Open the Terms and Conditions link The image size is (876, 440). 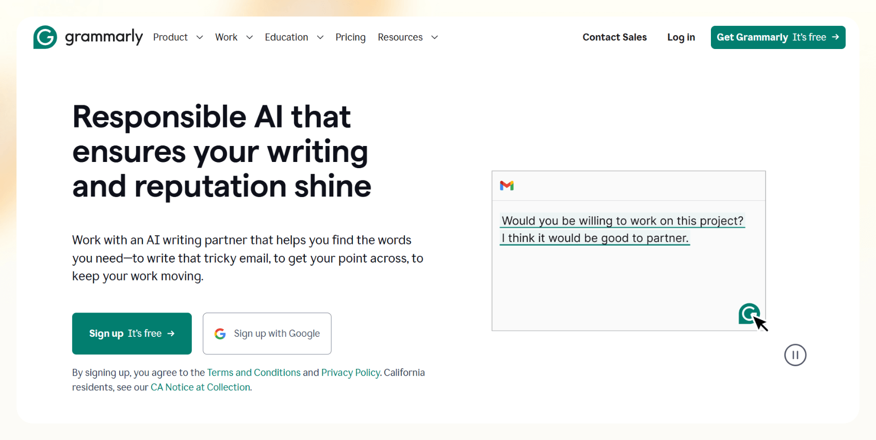point(254,372)
